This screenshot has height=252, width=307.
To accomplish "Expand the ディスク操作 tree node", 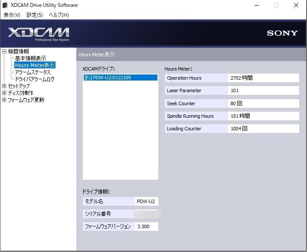I will click(4, 93).
